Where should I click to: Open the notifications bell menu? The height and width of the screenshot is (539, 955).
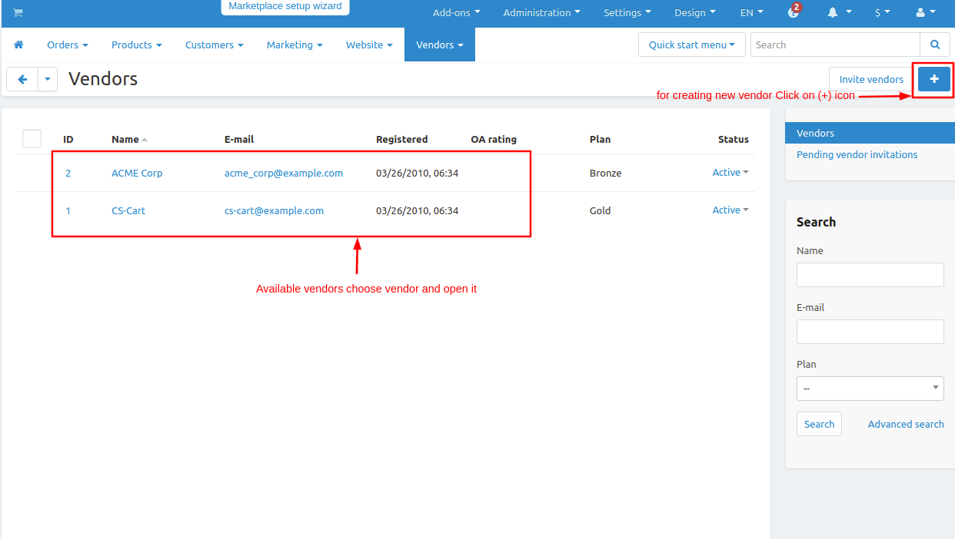tap(839, 12)
